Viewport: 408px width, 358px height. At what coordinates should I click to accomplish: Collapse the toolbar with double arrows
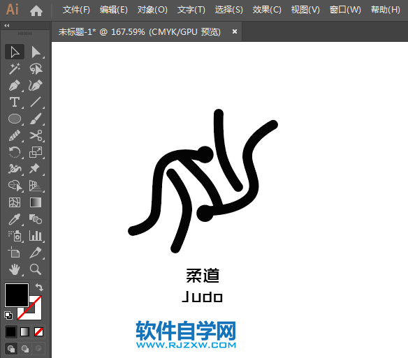tap(7, 26)
